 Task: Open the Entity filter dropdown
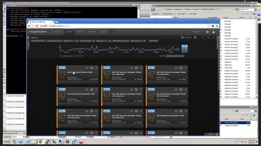[71, 41]
